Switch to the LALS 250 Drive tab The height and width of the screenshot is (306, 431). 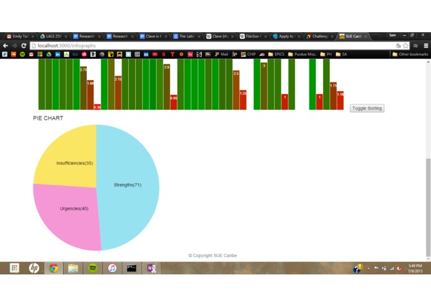click(x=54, y=36)
